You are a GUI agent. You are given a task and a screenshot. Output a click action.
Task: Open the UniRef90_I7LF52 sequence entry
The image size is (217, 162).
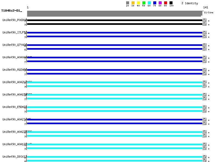[x=15, y=32]
